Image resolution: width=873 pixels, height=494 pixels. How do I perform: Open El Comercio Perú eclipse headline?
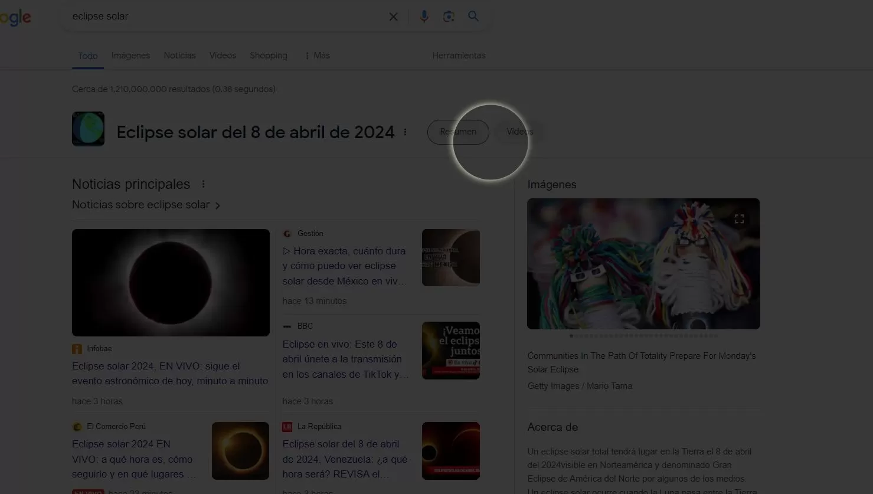tap(135, 459)
